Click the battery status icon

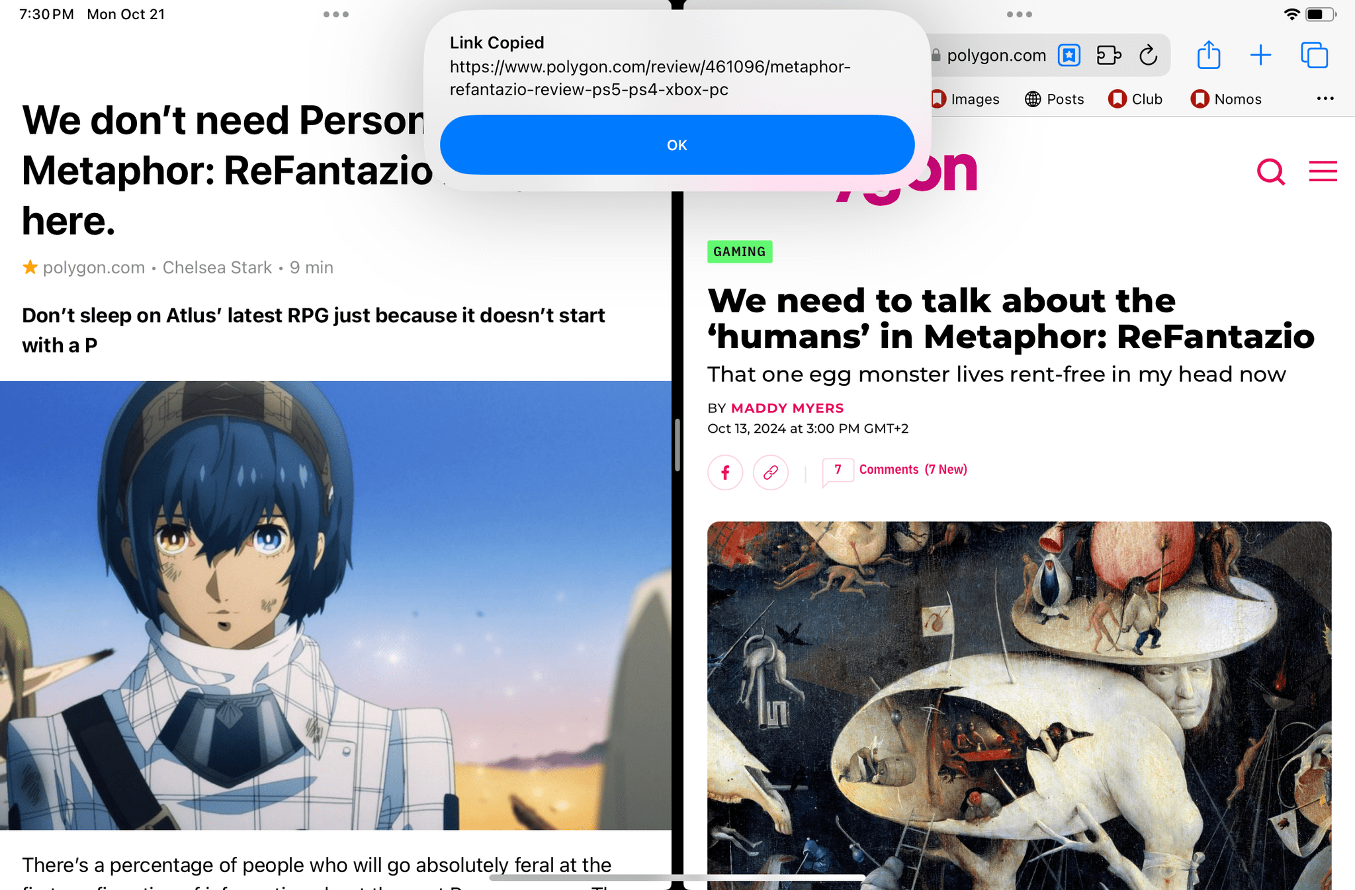tap(1321, 15)
